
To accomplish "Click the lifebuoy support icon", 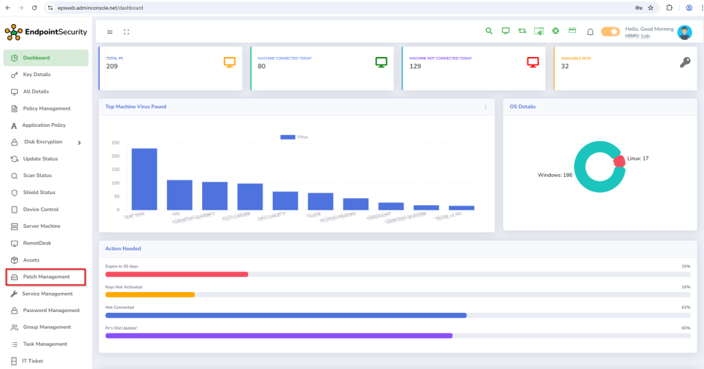I will click(x=555, y=32).
